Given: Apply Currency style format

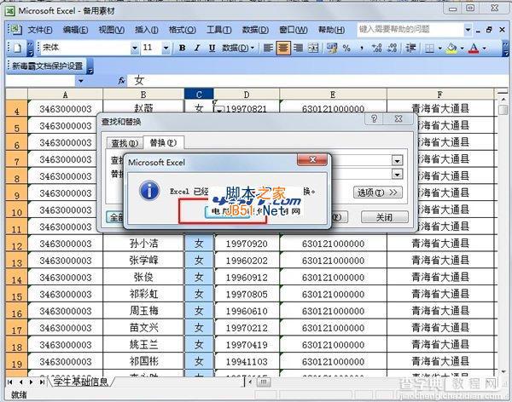Looking at the screenshot, I should (x=332, y=49).
